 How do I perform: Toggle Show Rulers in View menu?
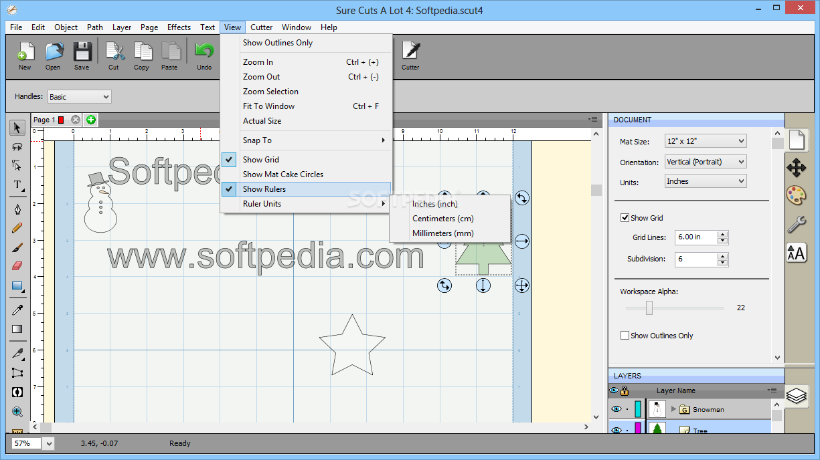pos(306,189)
